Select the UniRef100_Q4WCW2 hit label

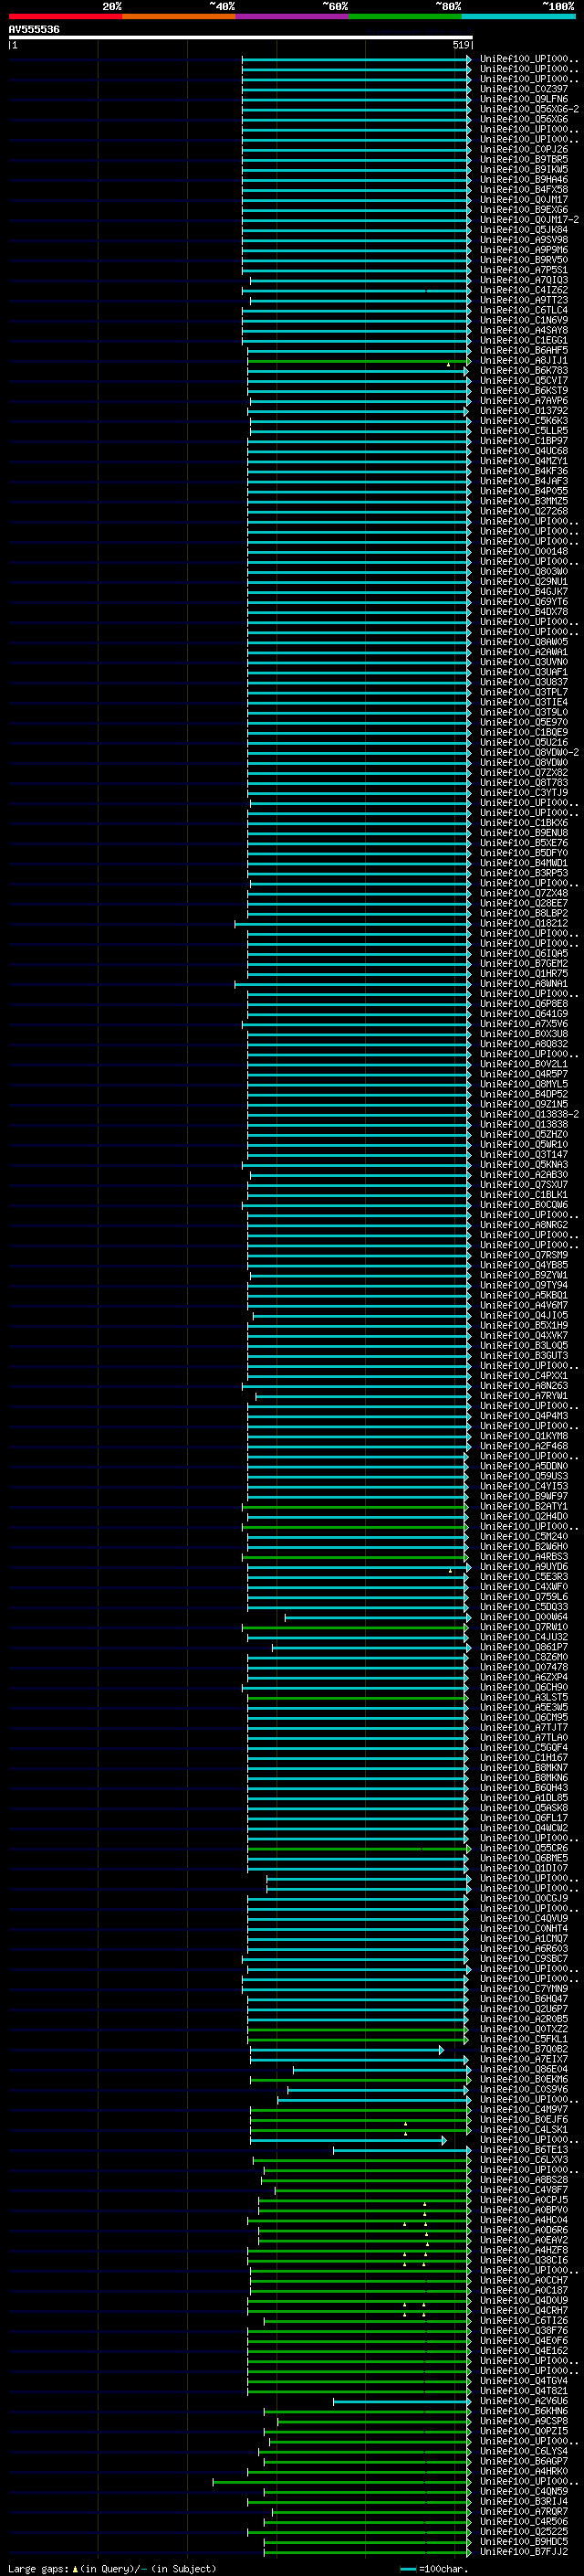coord(524,1827)
